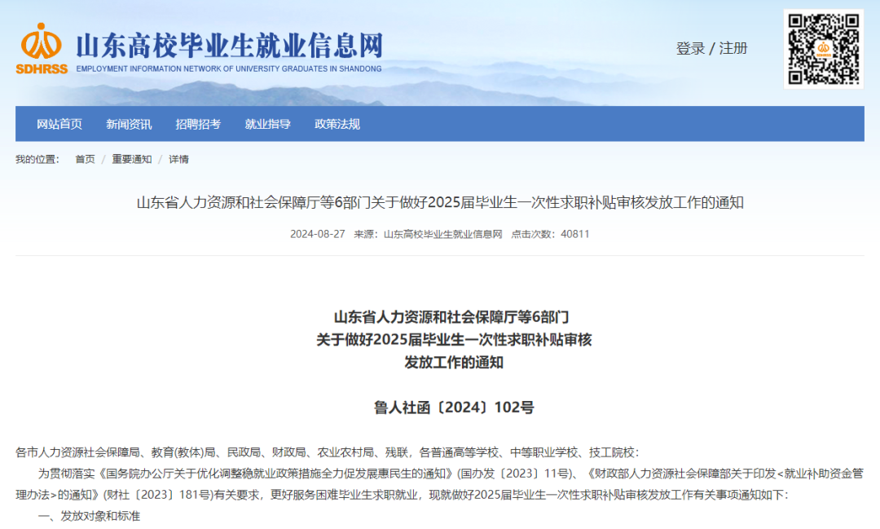The width and height of the screenshot is (880, 529).
Task: Click the 点击次数 40811 counter
Action: click(x=550, y=234)
